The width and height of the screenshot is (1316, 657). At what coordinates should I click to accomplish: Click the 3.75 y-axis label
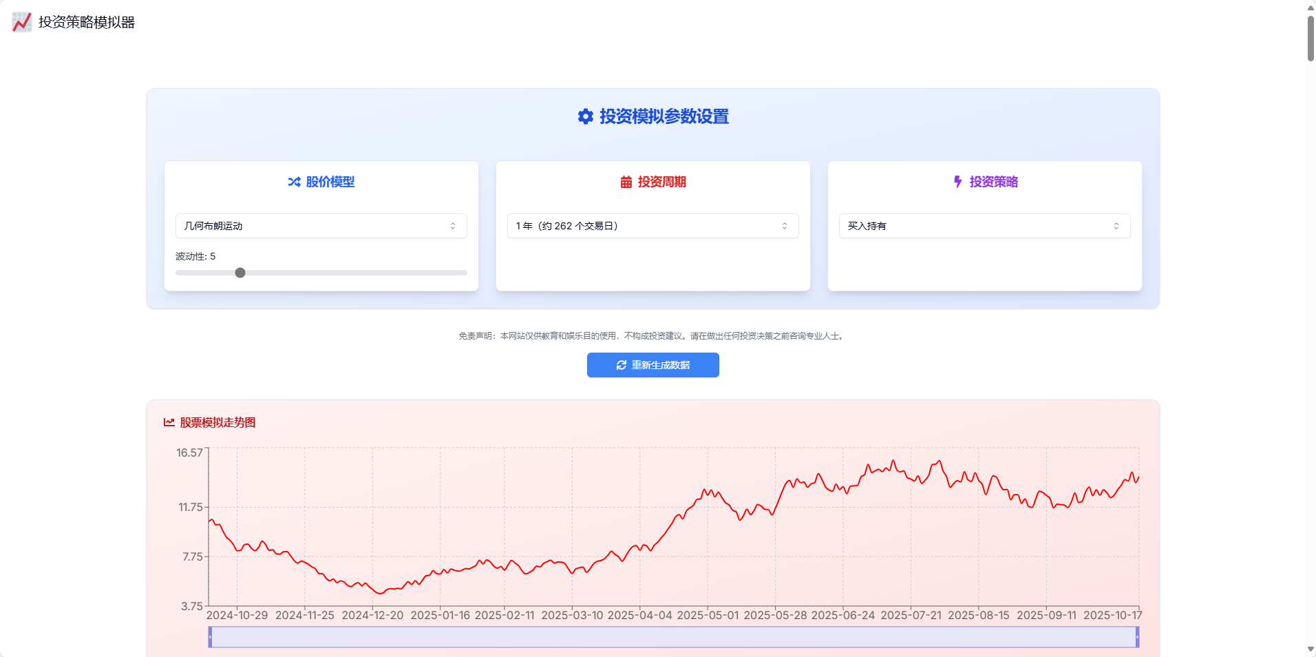(192, 606)
